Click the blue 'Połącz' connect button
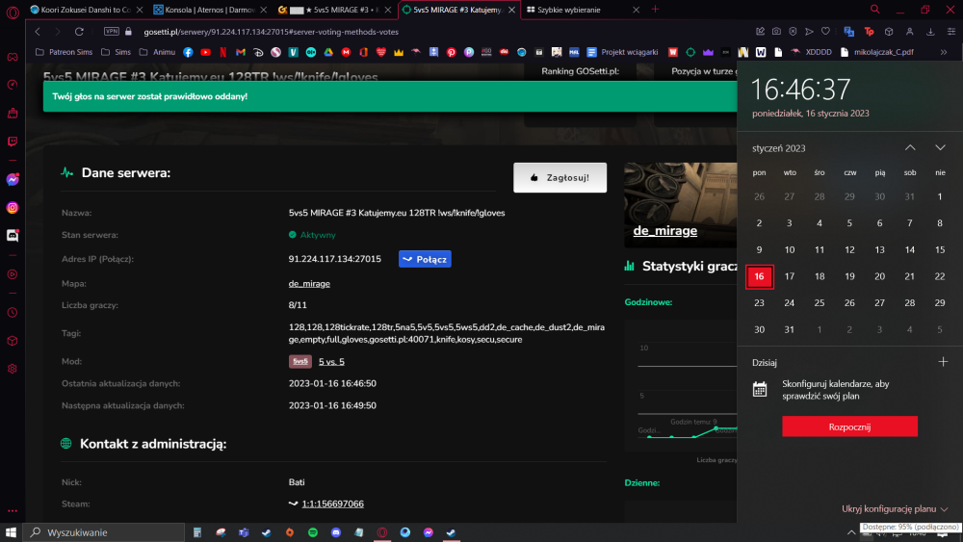963x542 pixels. click(x=425, y=259)
